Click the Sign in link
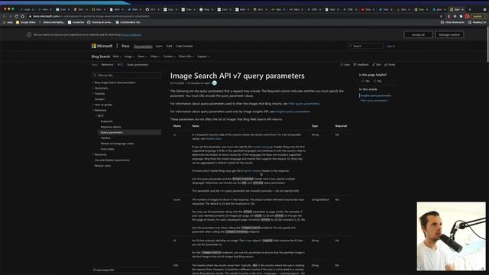489x275 pixels. pyautogui.click(x=390, y=46)
